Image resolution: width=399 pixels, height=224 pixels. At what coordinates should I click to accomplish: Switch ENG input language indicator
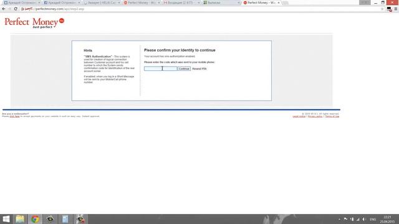(373, 219)
